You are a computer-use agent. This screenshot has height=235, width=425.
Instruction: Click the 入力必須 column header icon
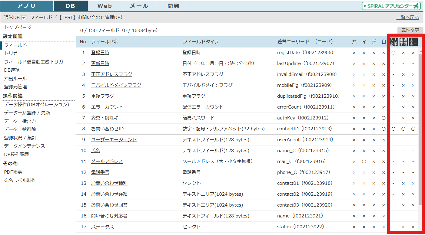pos(394,42)
